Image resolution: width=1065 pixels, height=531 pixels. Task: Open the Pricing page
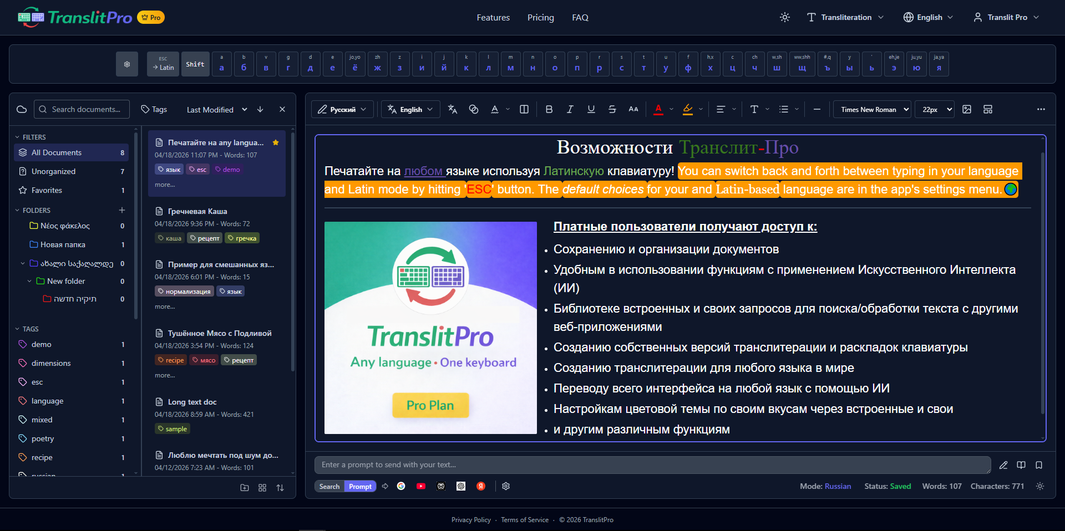(x=541, y=17)
